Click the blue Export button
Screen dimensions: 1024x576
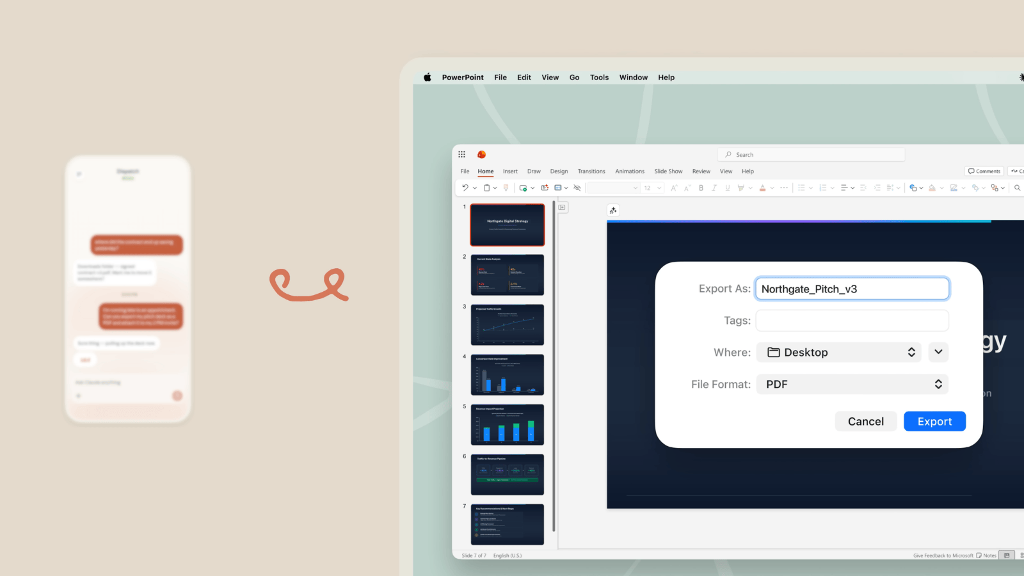tap(934, 421)
